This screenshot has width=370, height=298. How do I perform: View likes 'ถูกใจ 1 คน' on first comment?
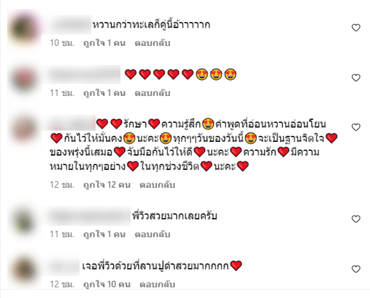coord(105,43)
